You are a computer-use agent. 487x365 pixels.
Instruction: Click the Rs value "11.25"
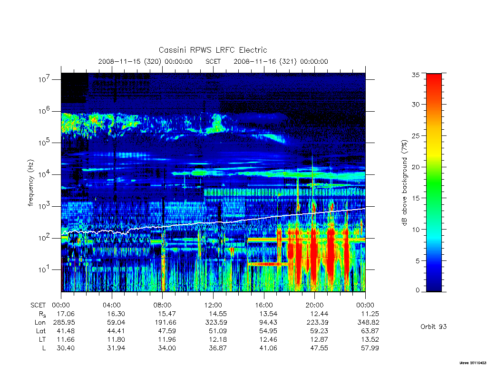click(x=370, y=314)
